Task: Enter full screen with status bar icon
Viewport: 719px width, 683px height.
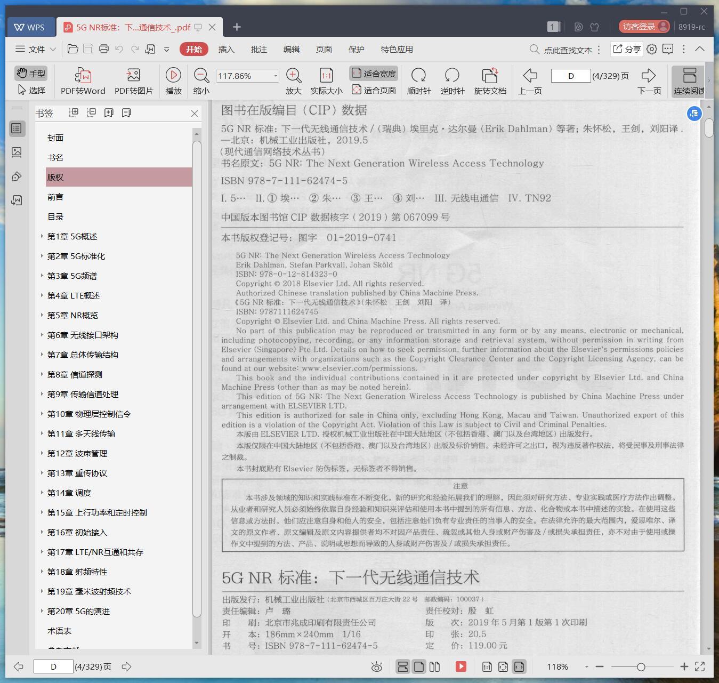Action: coord(700,666)
